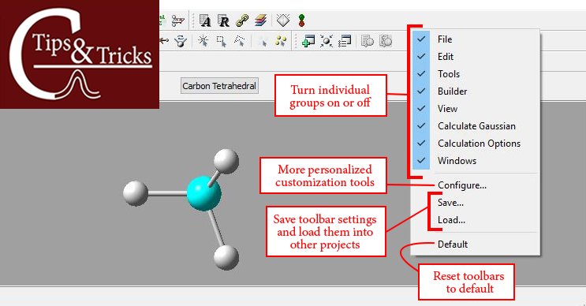Toggle the Edit toolbar group checkmark
This screenshot has width=586, height=306.
coord(421,57)
